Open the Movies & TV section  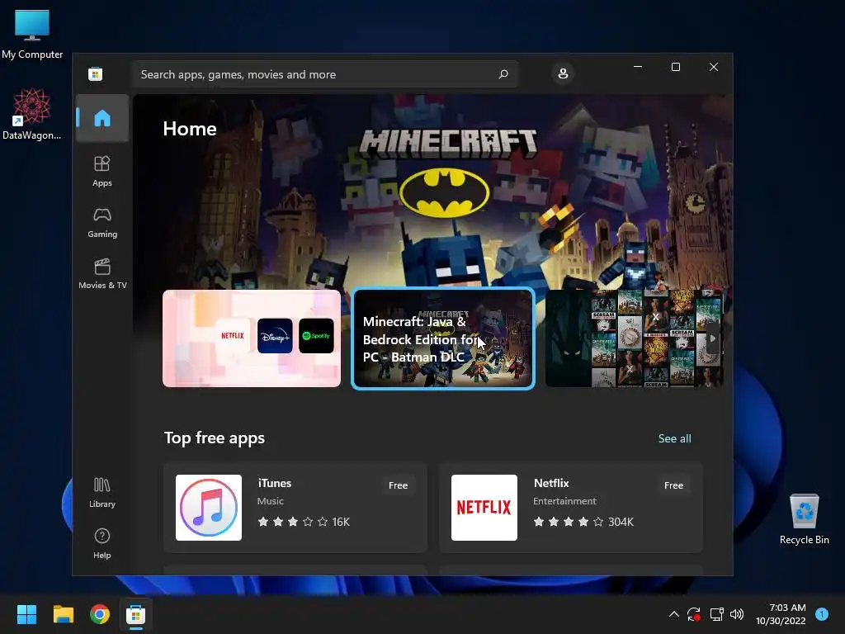click(x=101, y=274)
